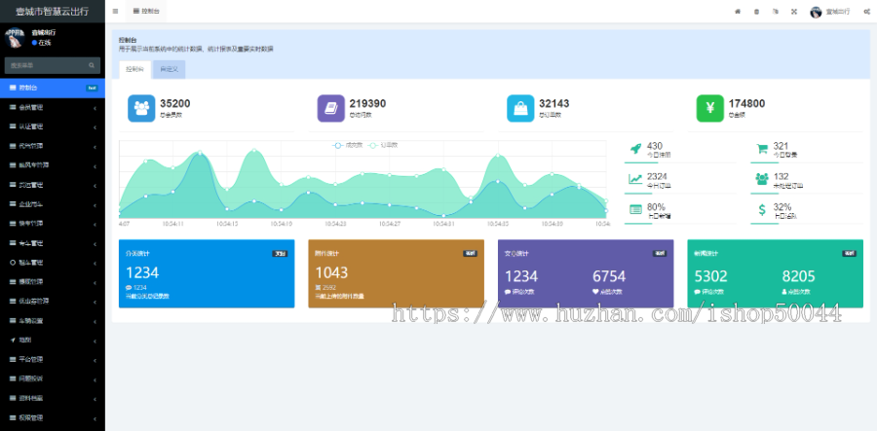Click the value 174800
877x431 pixels.
[x=746, y=103]
